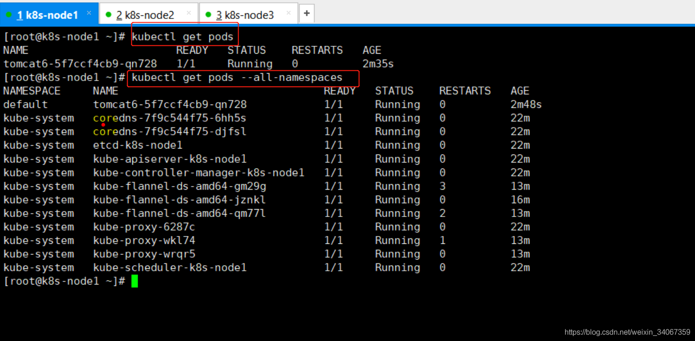Close the k8s-node1 tab
This screenshot has width=695, height=341.
coord(89,13)
